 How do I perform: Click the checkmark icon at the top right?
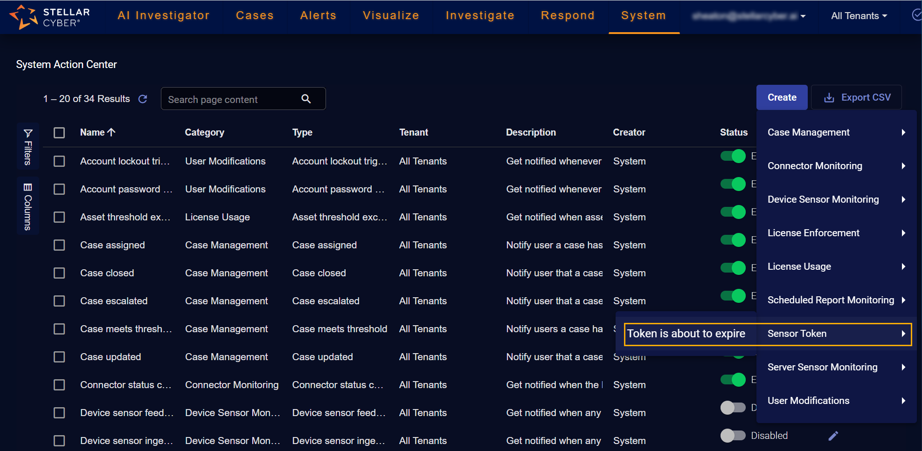916,15
